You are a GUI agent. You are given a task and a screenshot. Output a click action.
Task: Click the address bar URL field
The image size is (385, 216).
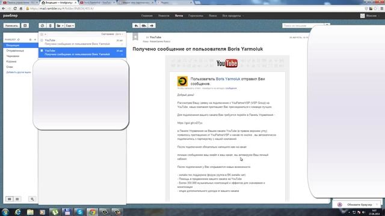pos(194,8)
